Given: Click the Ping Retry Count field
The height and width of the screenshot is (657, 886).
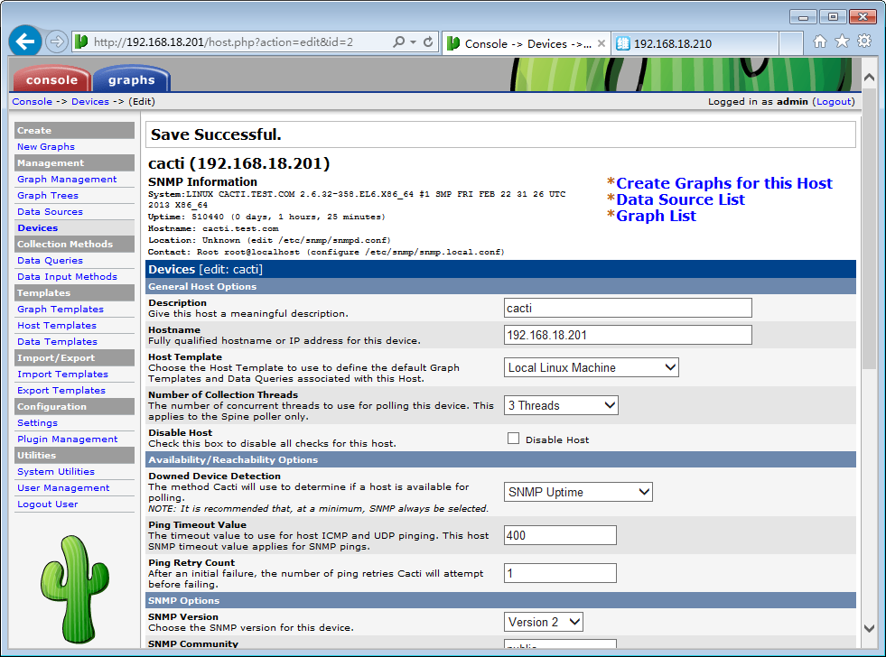Looking at the screenshot, I should click(560, 573).
